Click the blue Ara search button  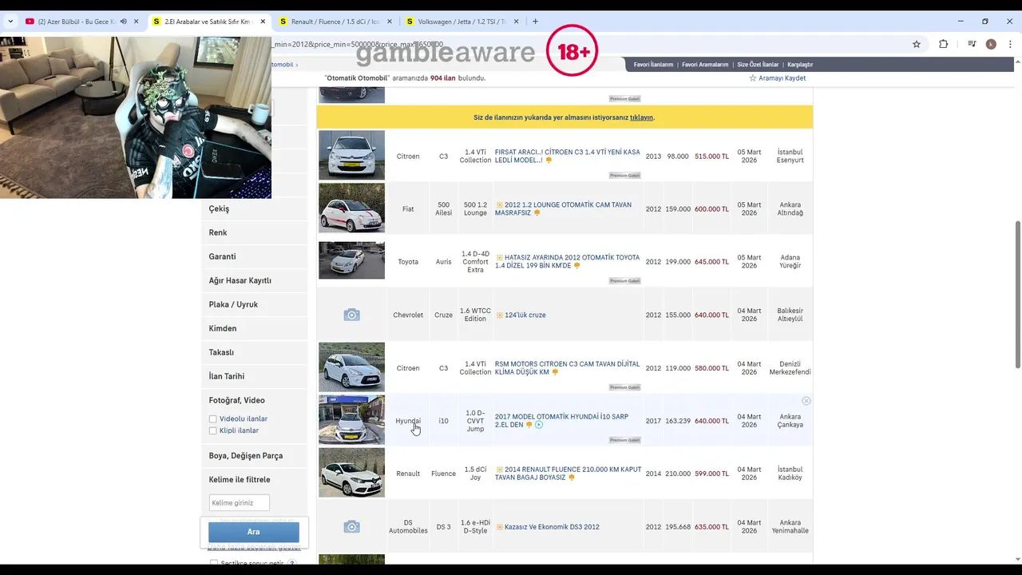pyautogui.click(x=254, y=532)
